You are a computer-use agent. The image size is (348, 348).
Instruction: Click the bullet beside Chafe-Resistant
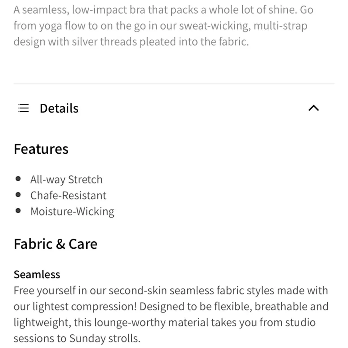(18, 194)
